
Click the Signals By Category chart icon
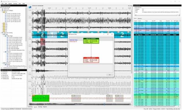2,10
